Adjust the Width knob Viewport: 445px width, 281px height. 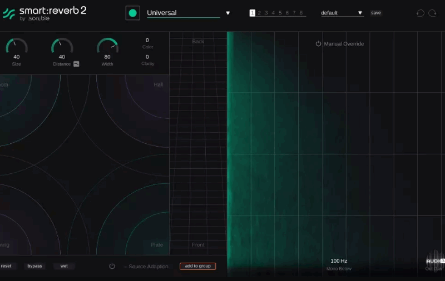107,46
